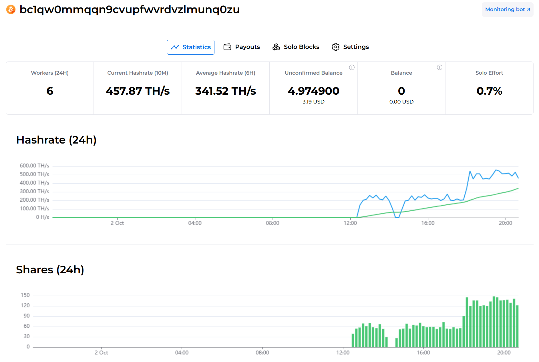Click the Current Hashrate 457.87 TH/s value
Viewport: 539px width, 362px height.
point(138,91)
